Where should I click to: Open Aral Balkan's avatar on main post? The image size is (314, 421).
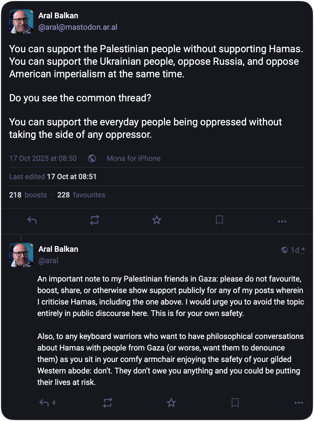point(21,21)
